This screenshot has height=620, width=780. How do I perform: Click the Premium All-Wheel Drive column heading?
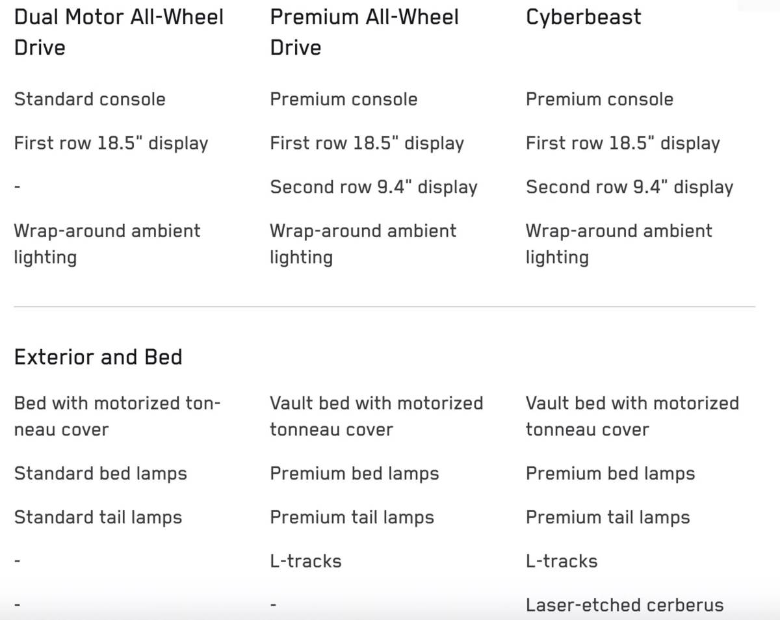[364, 32]
